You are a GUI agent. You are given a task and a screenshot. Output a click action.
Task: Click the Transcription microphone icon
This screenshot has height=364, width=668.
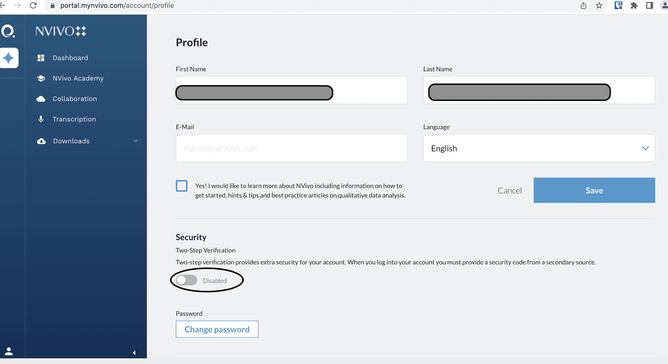[41, 119]
